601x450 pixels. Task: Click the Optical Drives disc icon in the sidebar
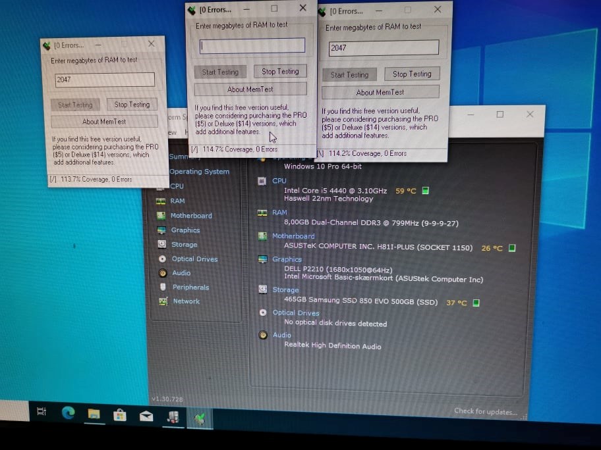tap(163, 259)
